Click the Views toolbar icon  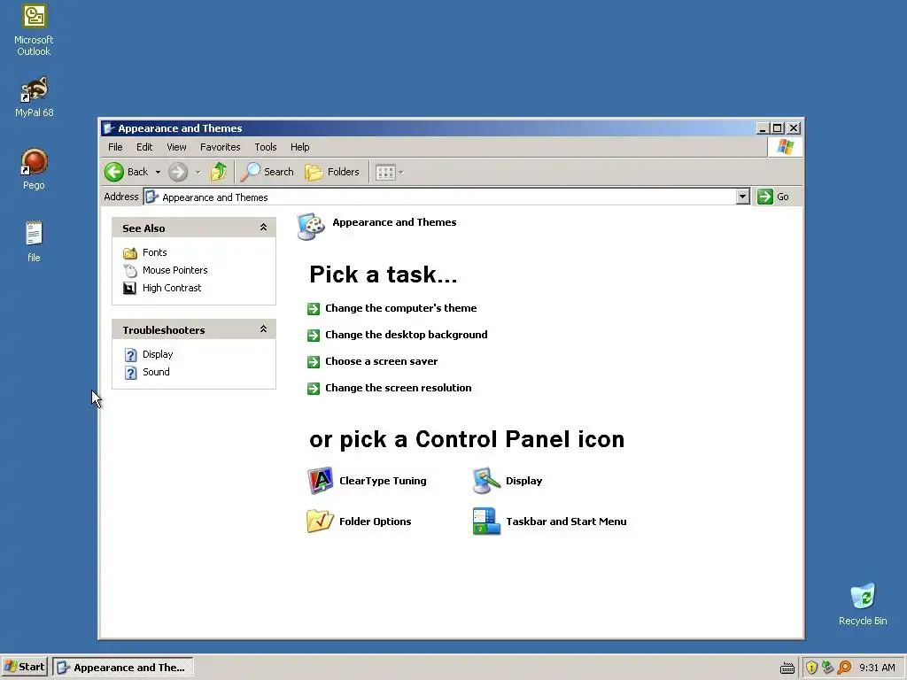coord(385,173)
